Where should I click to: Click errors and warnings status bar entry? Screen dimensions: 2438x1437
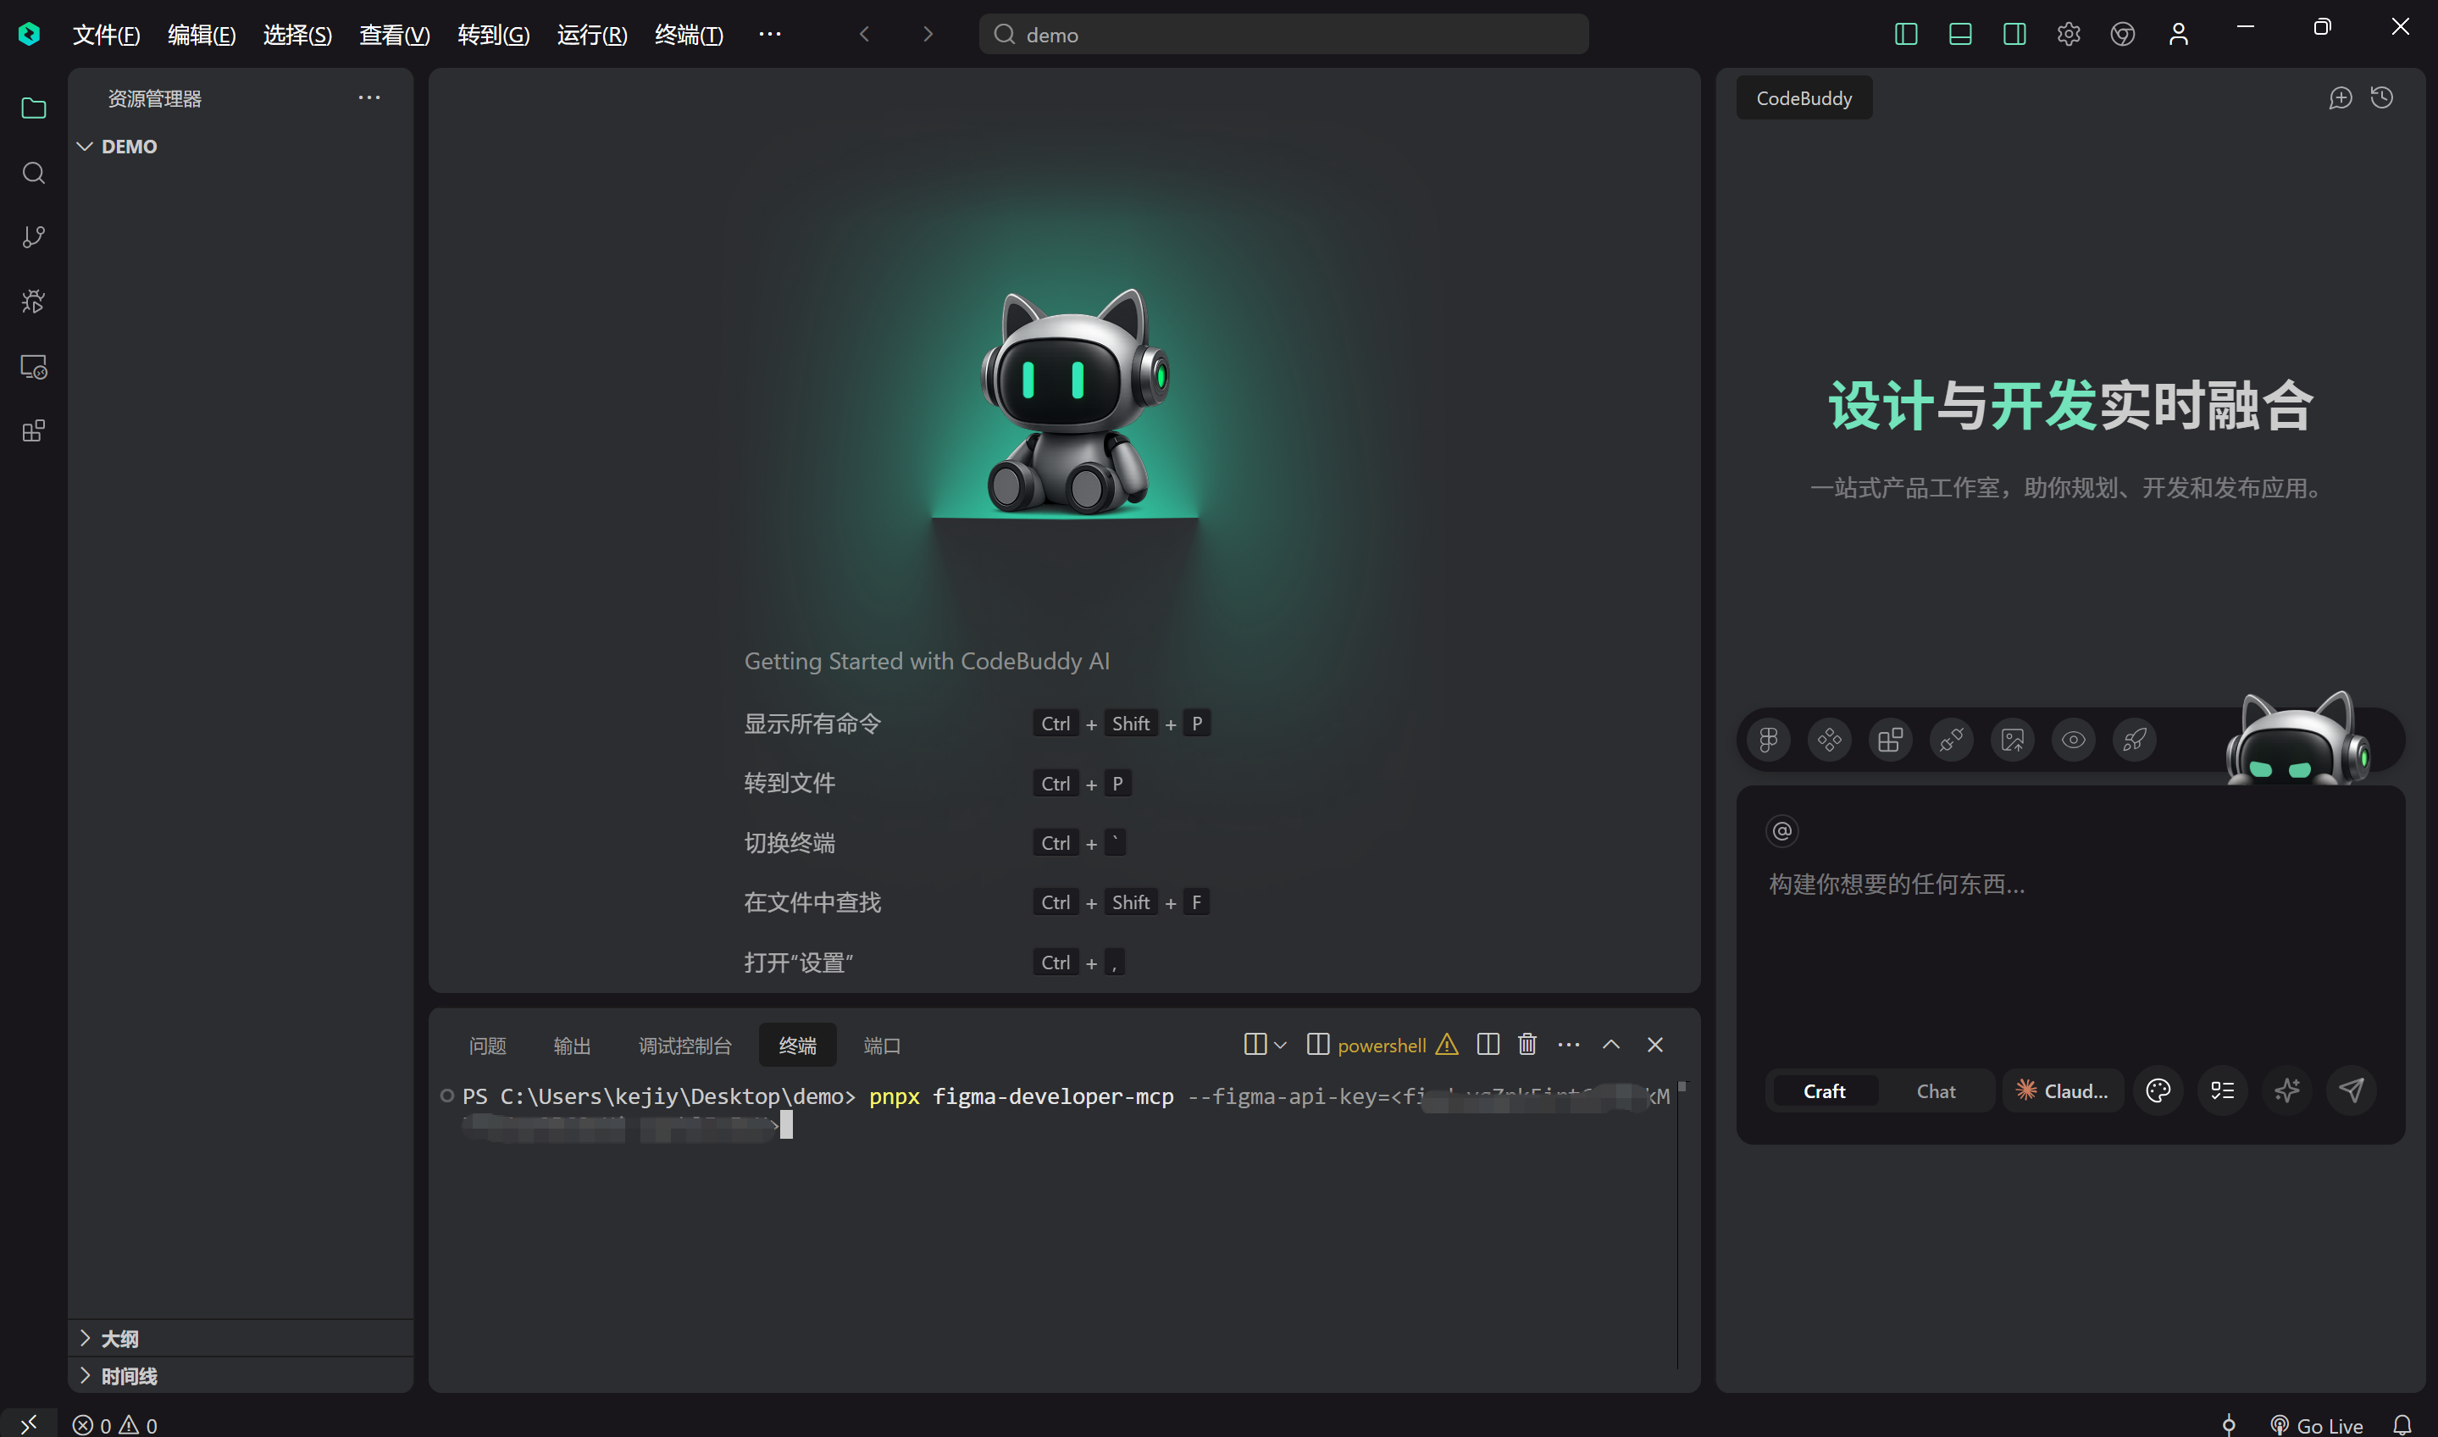click(x=114, y=1424)
